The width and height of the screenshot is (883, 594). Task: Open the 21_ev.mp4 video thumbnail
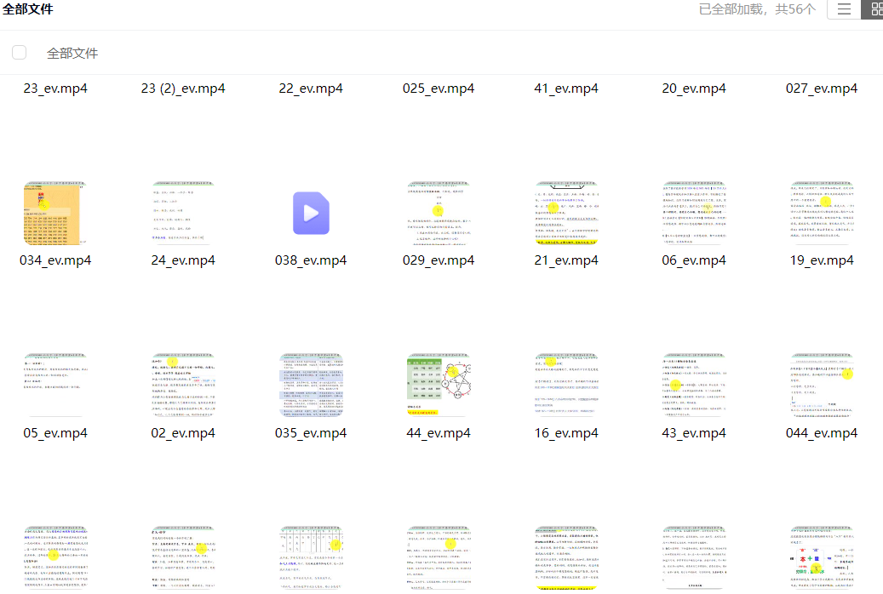click(566, 213)
